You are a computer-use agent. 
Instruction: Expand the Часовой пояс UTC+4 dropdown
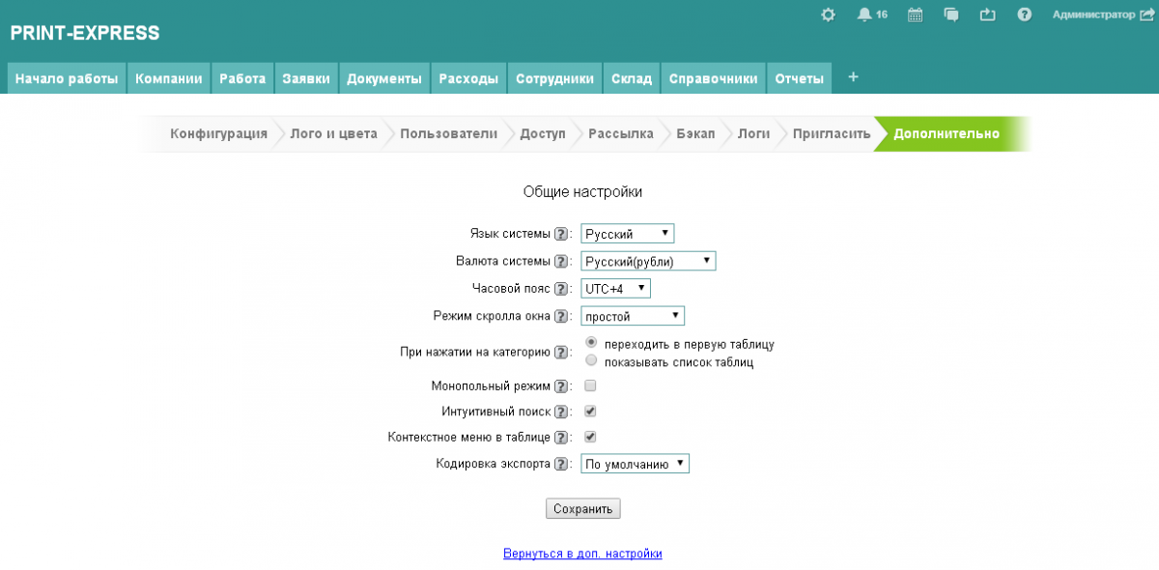tap(616, 288)
